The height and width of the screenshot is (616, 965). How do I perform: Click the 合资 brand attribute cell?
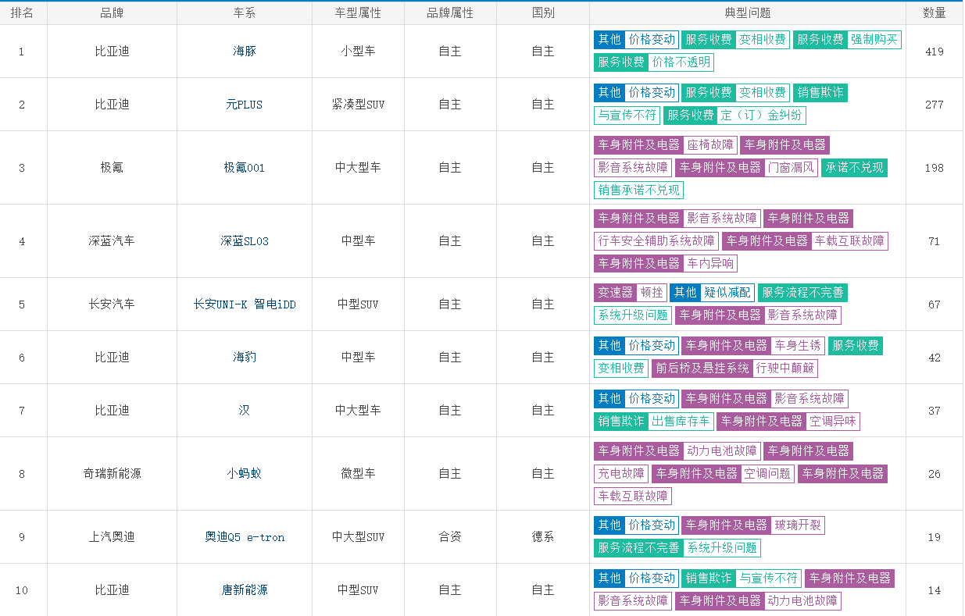coord(450,537)
